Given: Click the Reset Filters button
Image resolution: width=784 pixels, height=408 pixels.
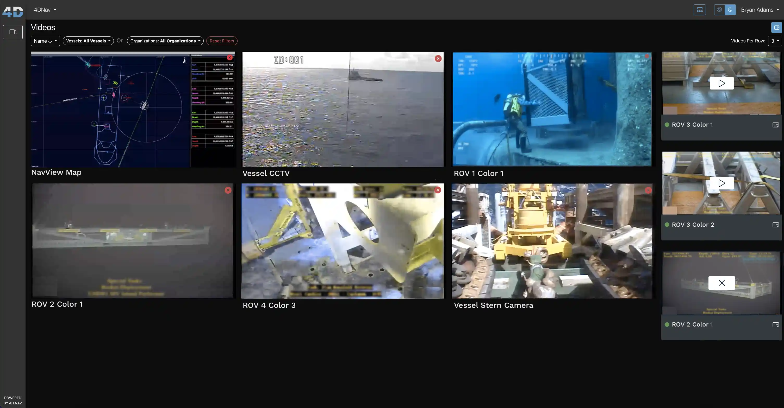Looking at the screenshot, I should (222, 41).
